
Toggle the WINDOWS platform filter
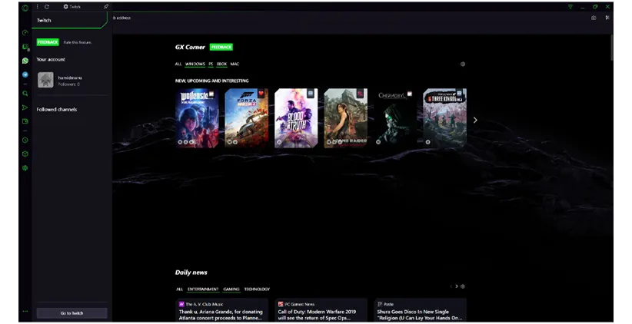[195, 64]
